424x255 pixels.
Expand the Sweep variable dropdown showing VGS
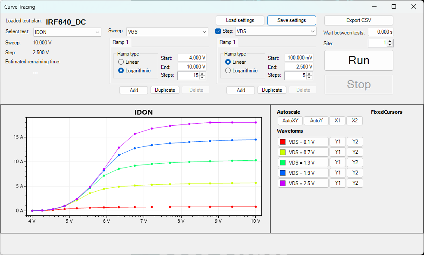pos(167,31)
